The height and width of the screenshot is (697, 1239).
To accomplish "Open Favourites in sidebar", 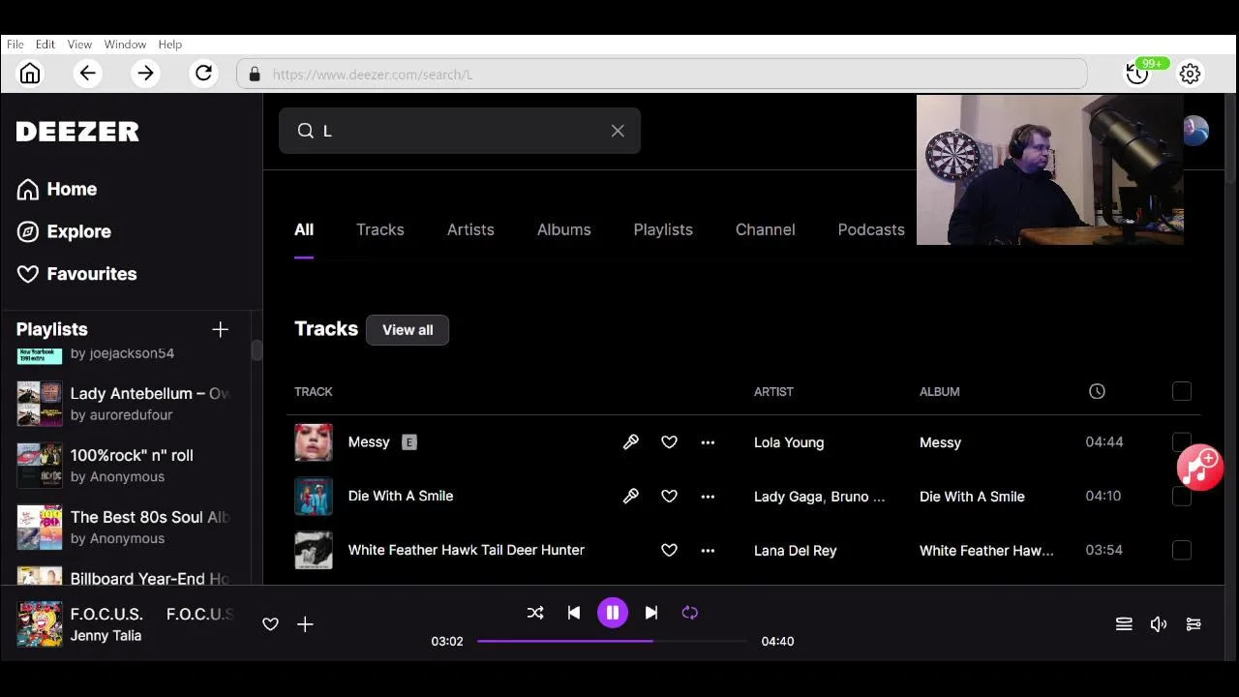I will click(76, 275).
